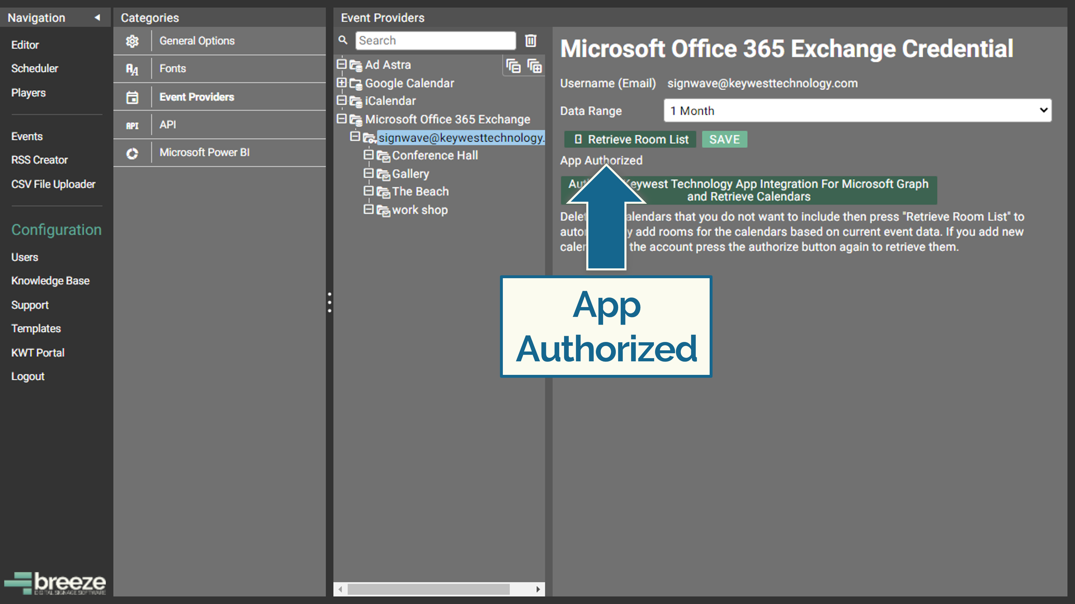Image resolution: width=1075 pixels, height=604 pixels.
Task: Select the work shop tree item
Action: click(x=420, y=210)
